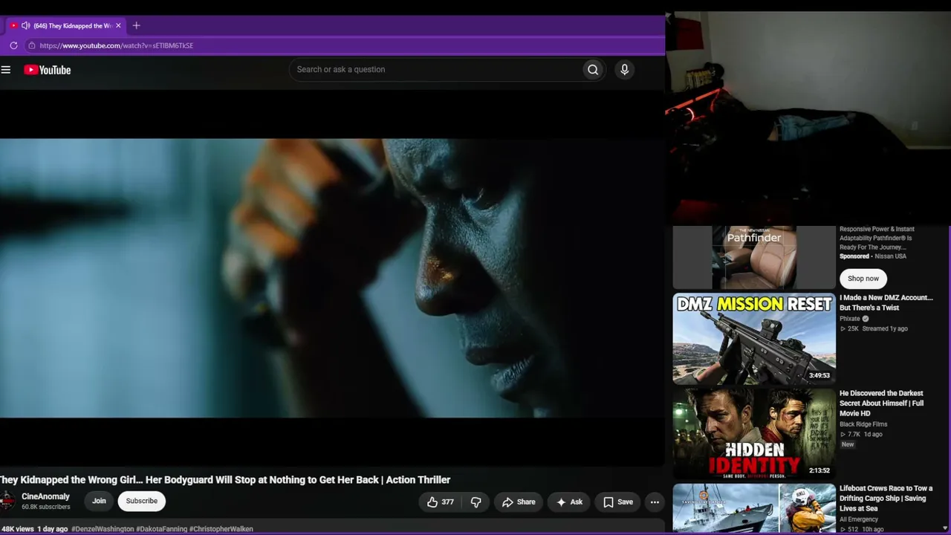Open the Nissan Pathfinder ad thumbnail
The height and width of the screenshot is (535, 951).
tap(754, 257)
